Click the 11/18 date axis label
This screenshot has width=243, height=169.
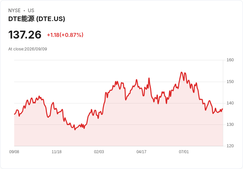pos(56,152)
